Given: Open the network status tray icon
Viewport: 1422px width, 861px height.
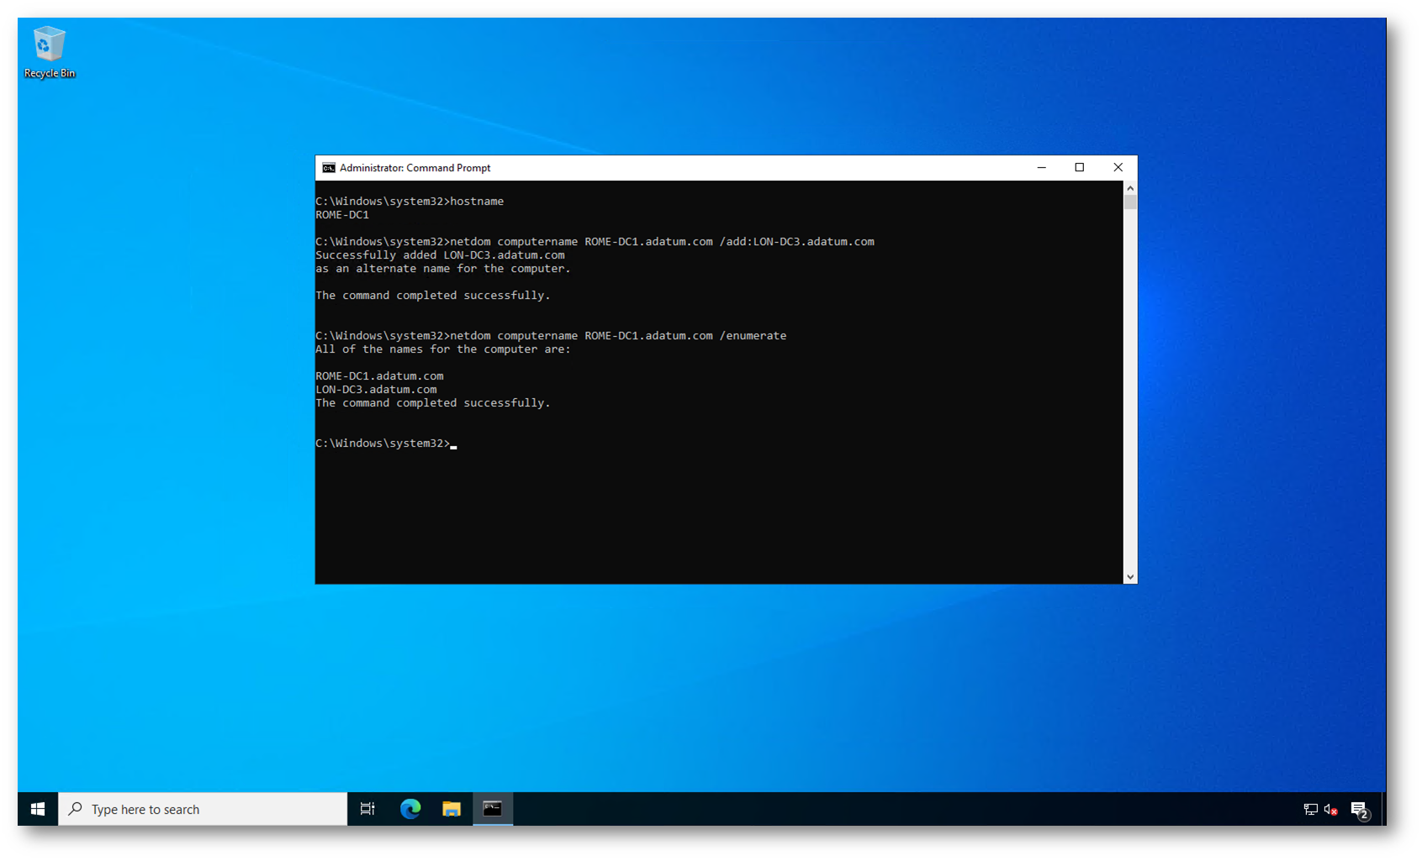Looking at the screenshot, I should point(1310,810).
